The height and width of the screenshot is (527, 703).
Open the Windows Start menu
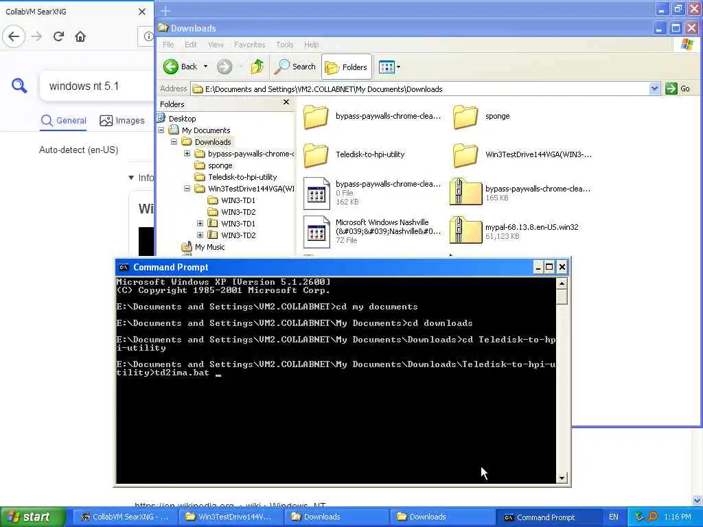coord(32,517)
